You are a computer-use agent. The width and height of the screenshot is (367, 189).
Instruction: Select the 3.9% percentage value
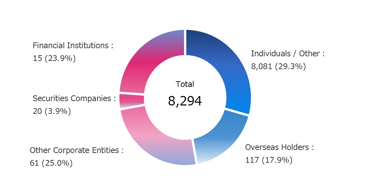point(58,111)
